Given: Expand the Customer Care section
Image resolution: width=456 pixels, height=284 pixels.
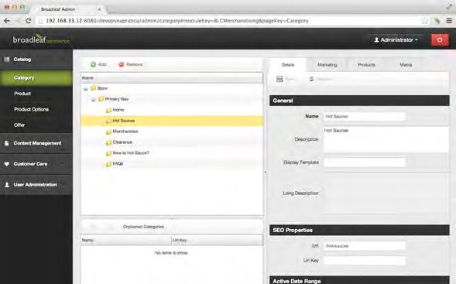Looking at the screenshot, I should (36, 164).
